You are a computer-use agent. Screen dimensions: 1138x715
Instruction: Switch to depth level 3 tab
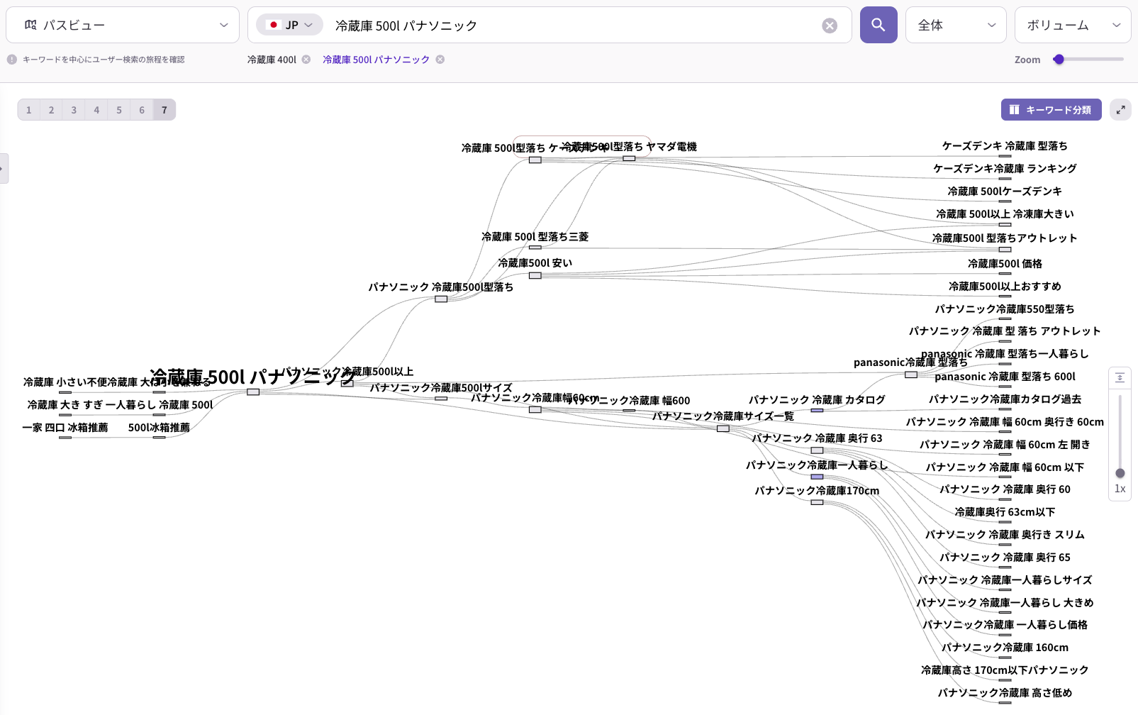[74, 110]
